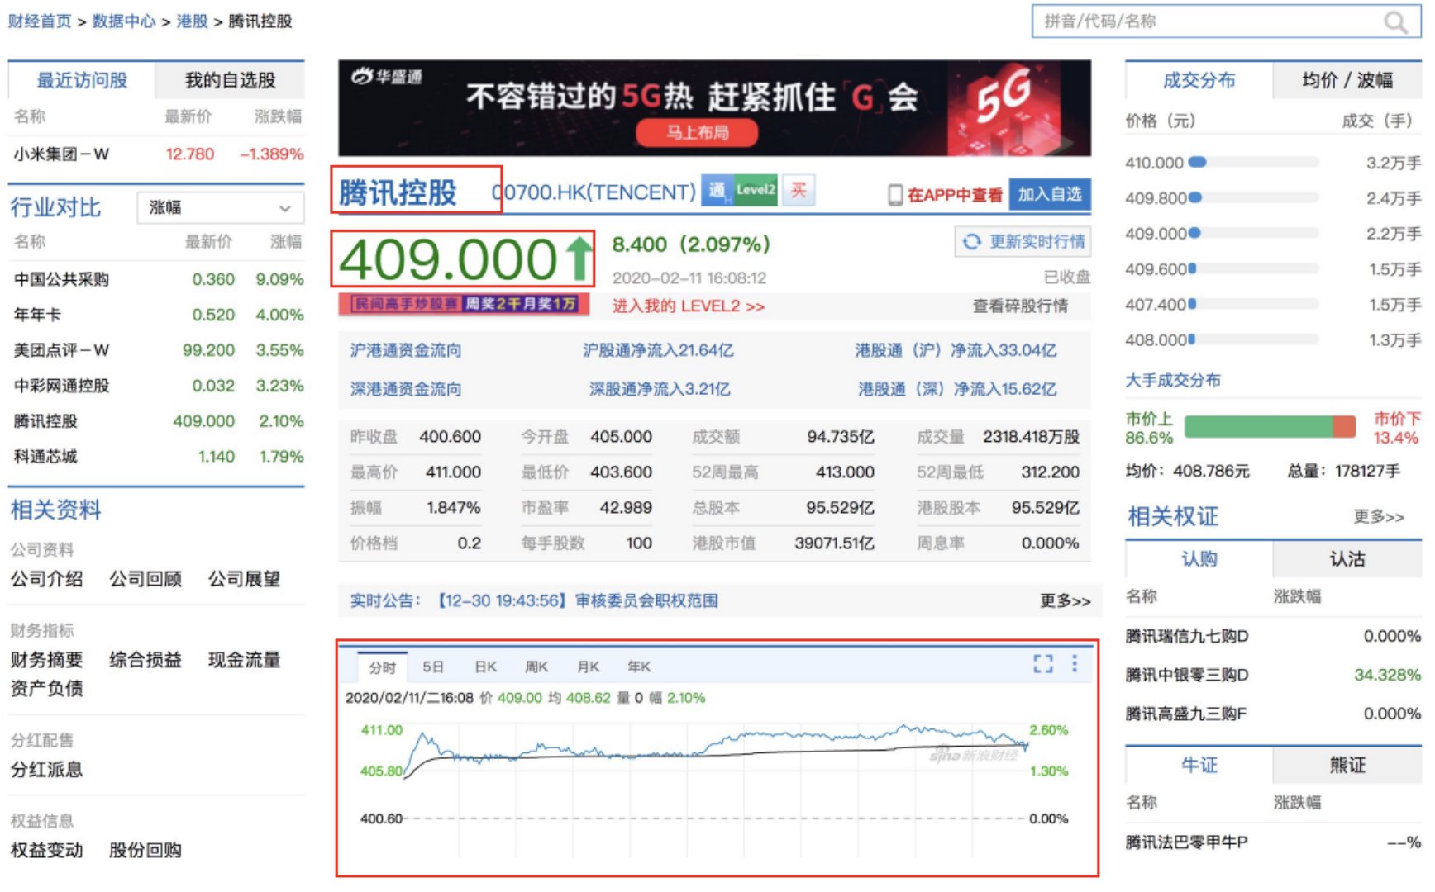Open the 涨幅 dropdown in 行业对比
Screen dimensions: 1435x892
point(221,207)
